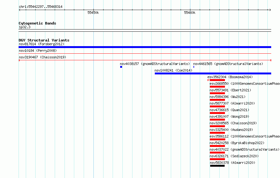Select the chr1:55442297..55468314 coordinate label

[41, 7]
